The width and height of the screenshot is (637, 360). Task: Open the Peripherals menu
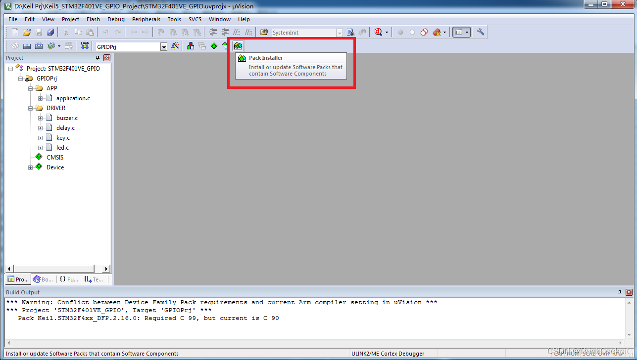(x=146, y=19)
